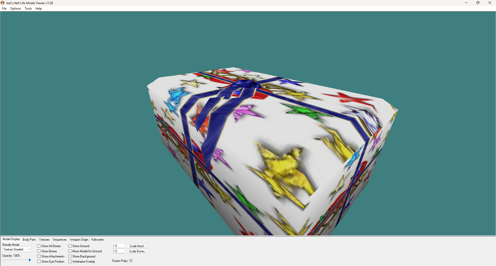
Task: Enable Show Attachments checkbox
Action: 39,256
